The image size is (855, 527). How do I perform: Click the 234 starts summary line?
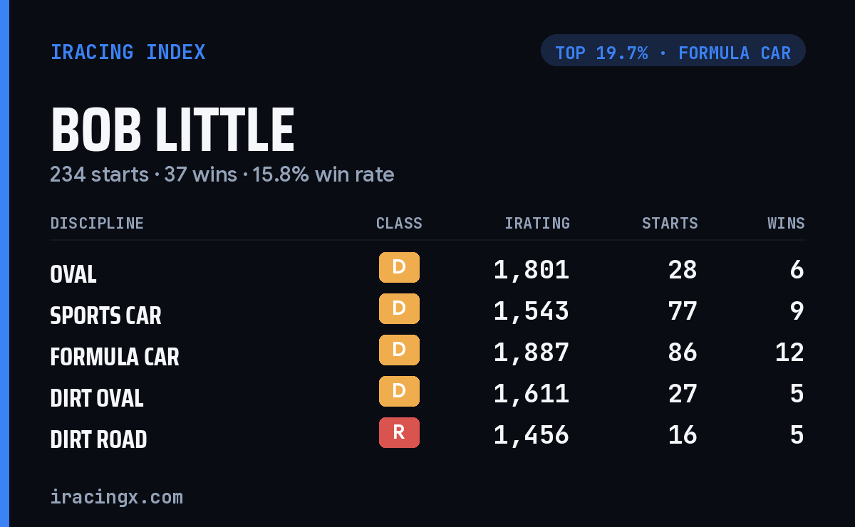coord(222,174)
